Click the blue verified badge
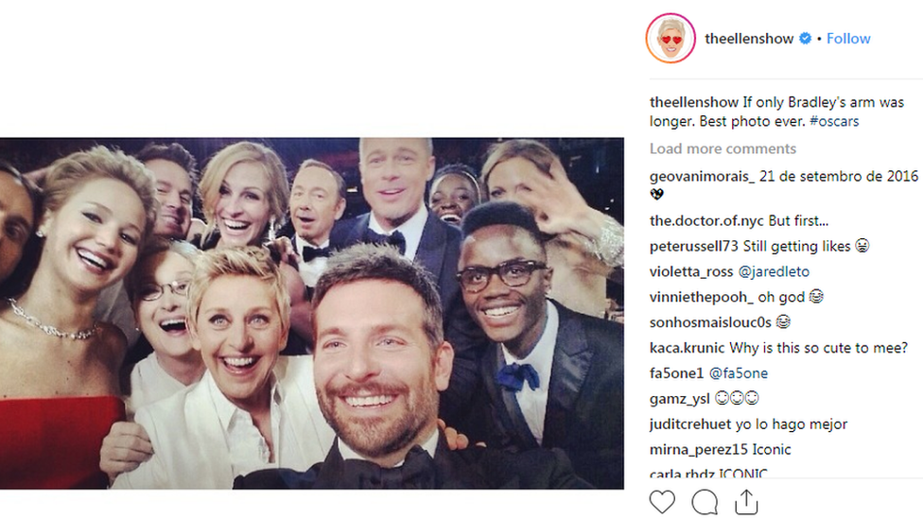The image size is (923, 519). pos(806,38)
